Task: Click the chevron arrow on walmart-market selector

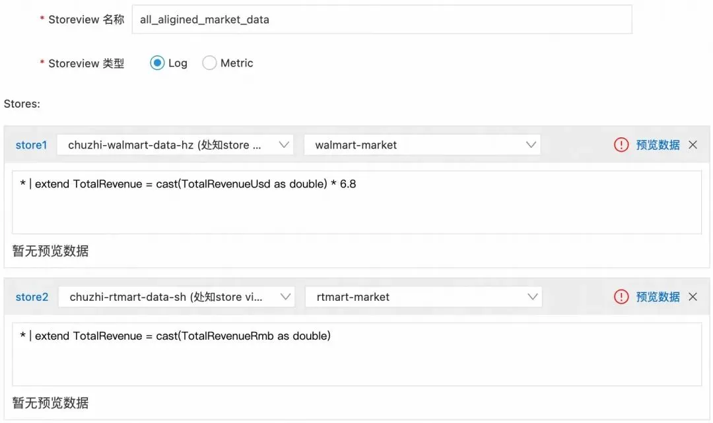Action: tap(531, 145)
